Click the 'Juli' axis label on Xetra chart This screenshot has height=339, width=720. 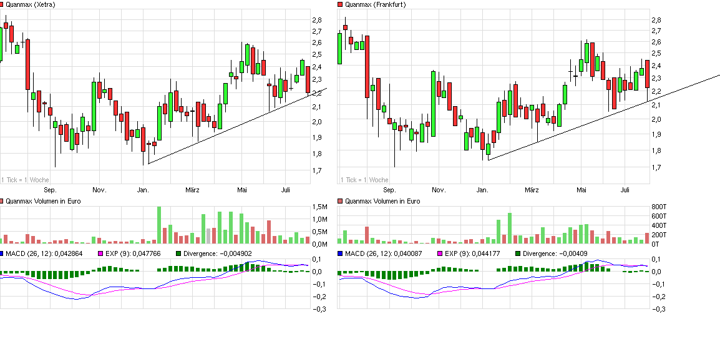286,190
